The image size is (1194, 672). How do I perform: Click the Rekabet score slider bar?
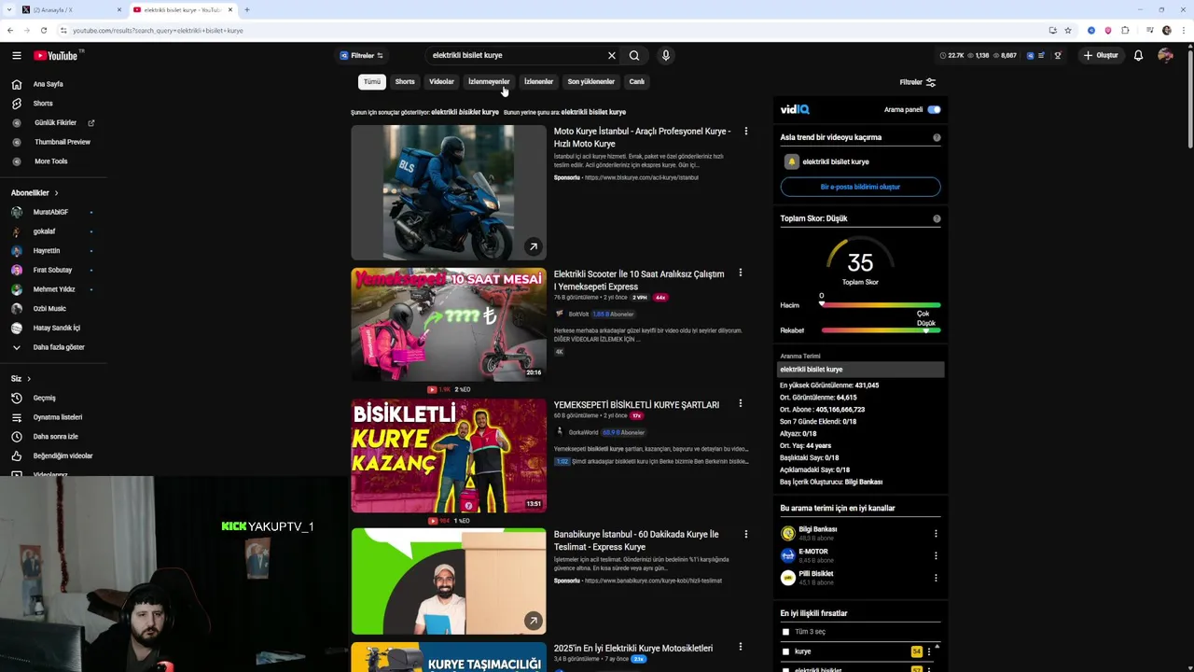[881, 330]
